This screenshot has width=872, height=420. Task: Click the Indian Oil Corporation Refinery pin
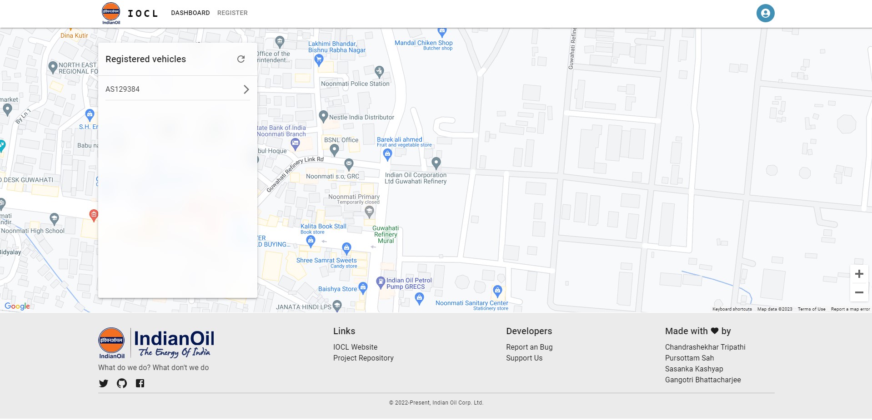pos(436,163)
